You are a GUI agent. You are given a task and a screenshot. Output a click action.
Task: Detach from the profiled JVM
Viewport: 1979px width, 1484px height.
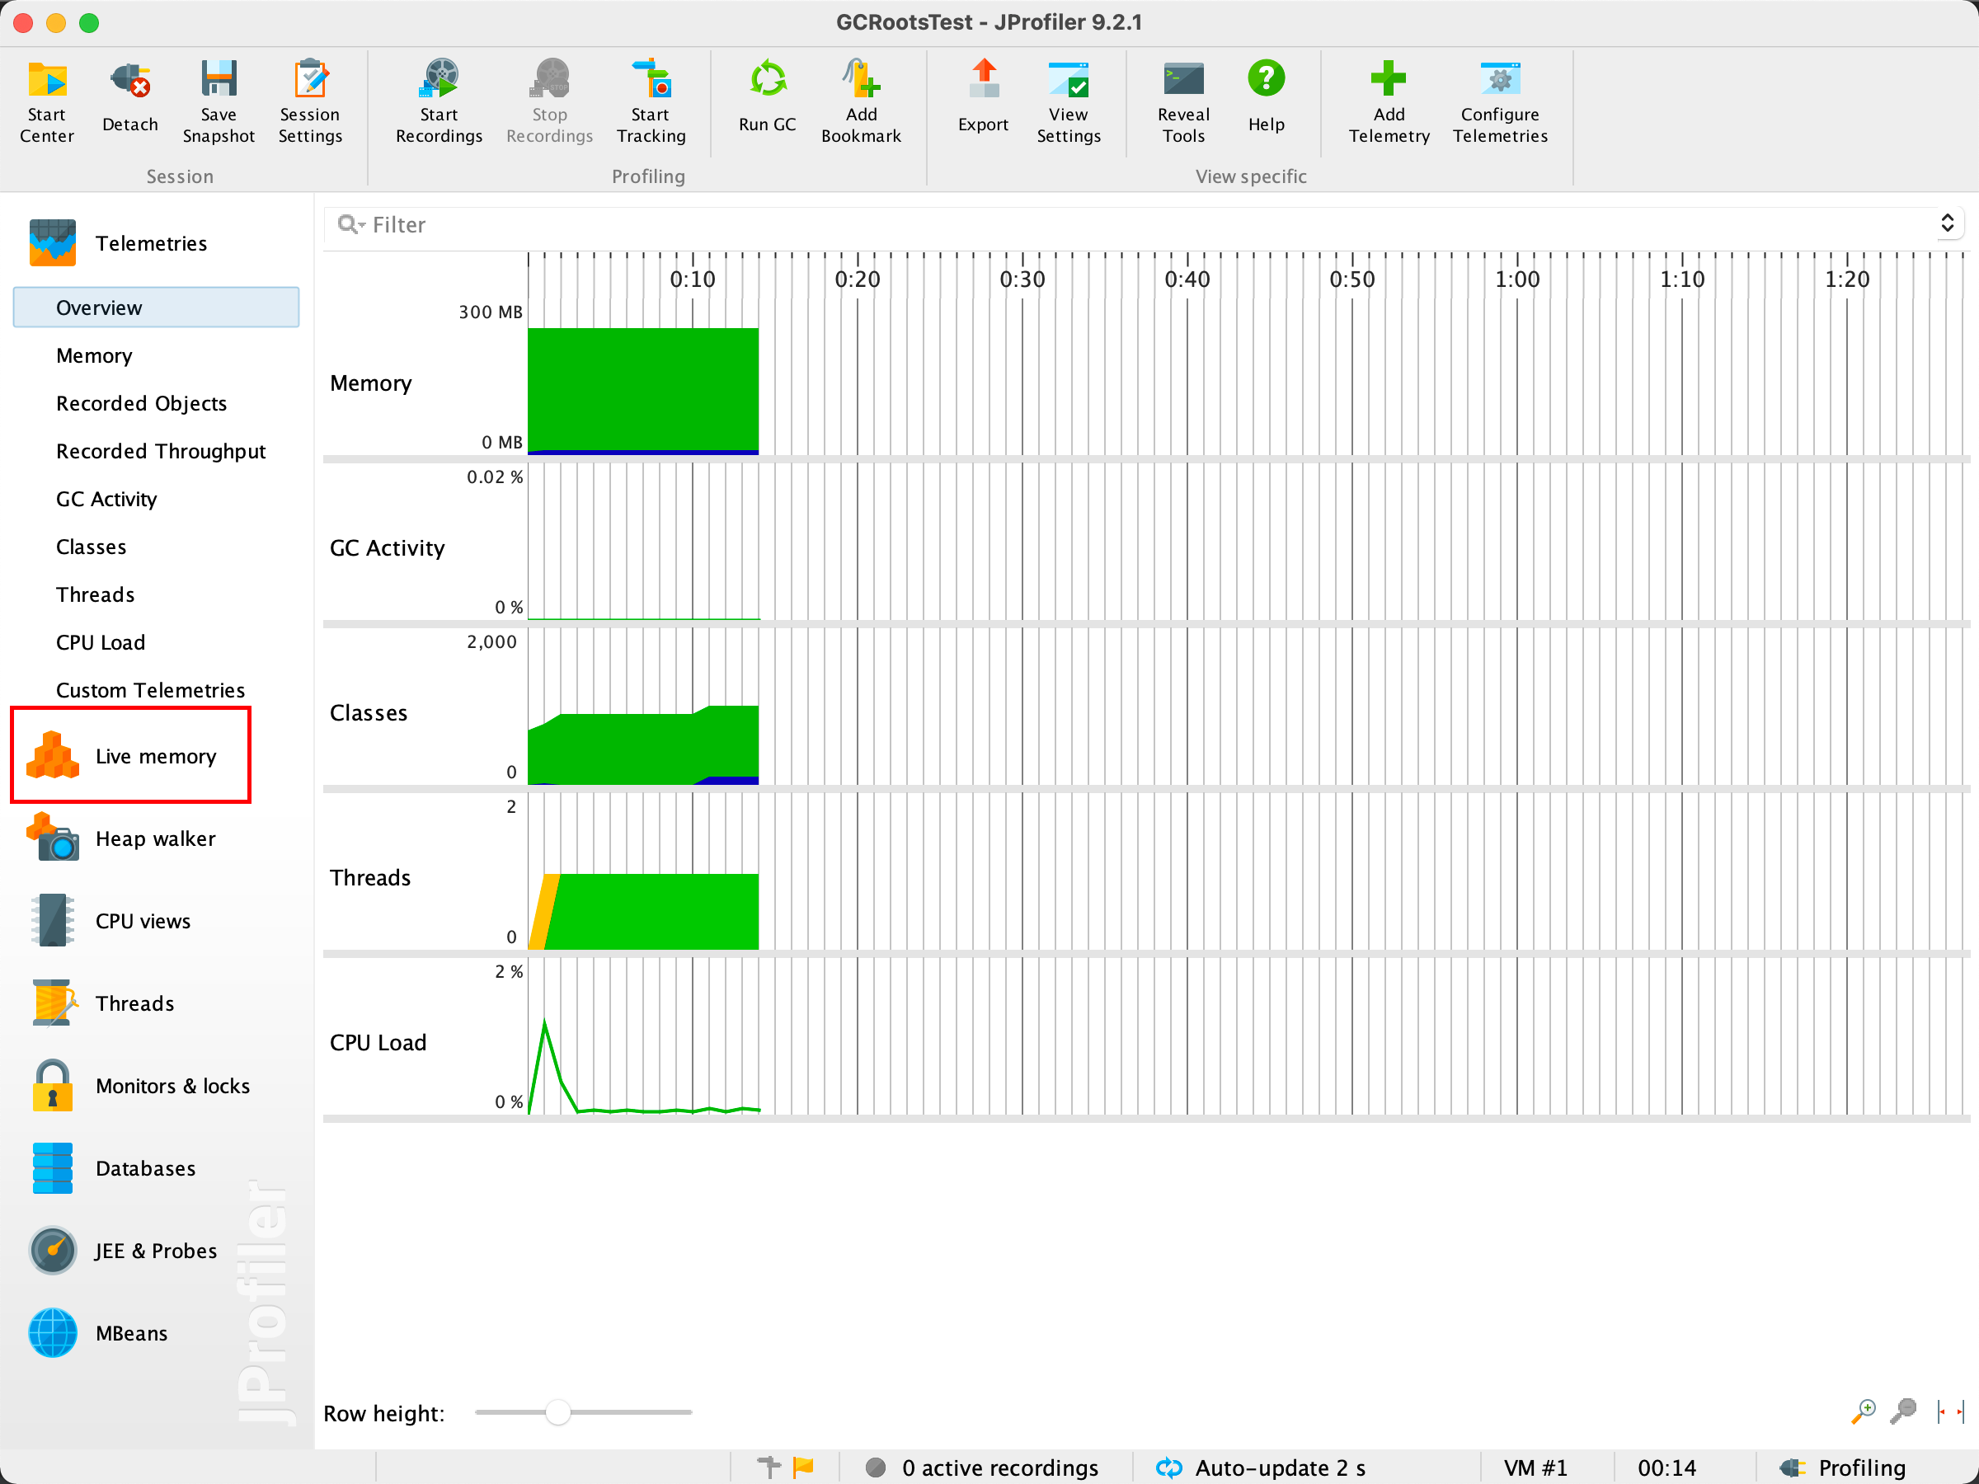point(129,98)
